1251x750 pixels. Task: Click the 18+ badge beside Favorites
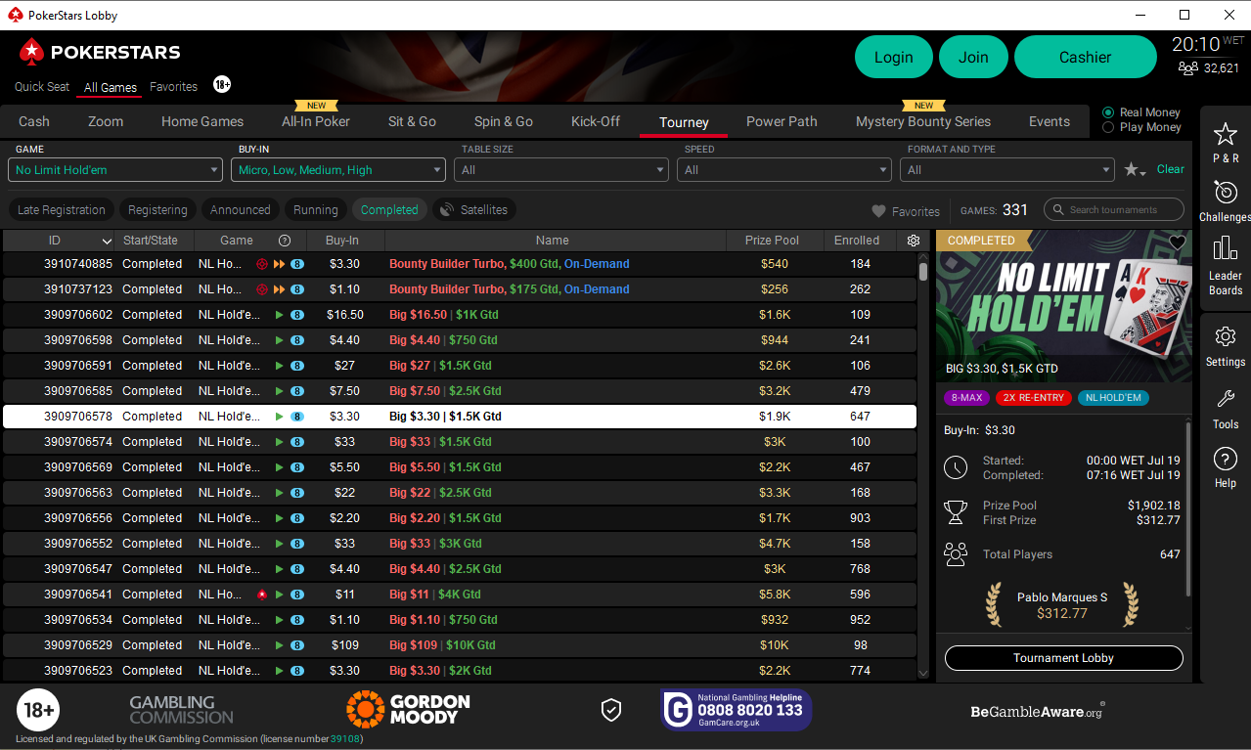click(222, 85)
